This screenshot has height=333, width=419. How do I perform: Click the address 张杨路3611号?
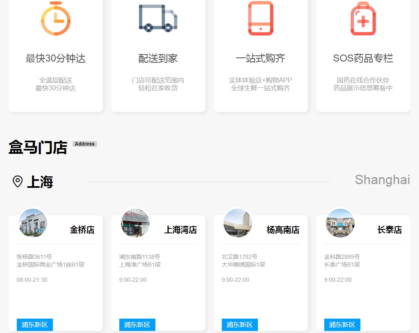34,257
